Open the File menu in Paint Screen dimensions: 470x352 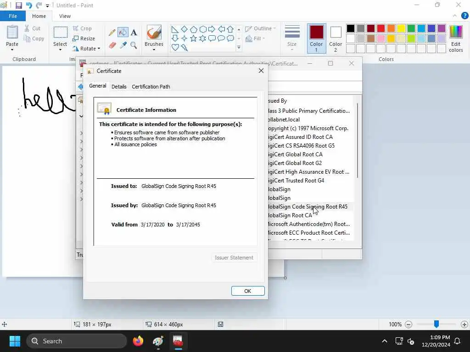point(13,16)
